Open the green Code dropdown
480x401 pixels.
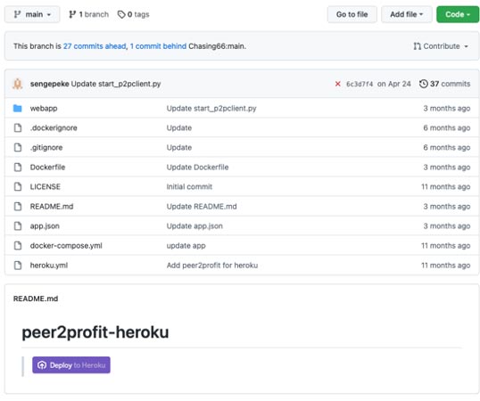pyautogui.click(x=458, y=14)
